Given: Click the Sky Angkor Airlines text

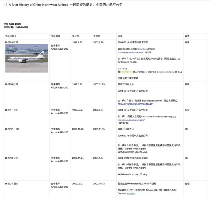Looking at the screenshot, I should click(152, 101).
